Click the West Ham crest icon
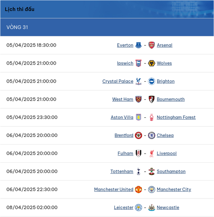 (138, 99)
